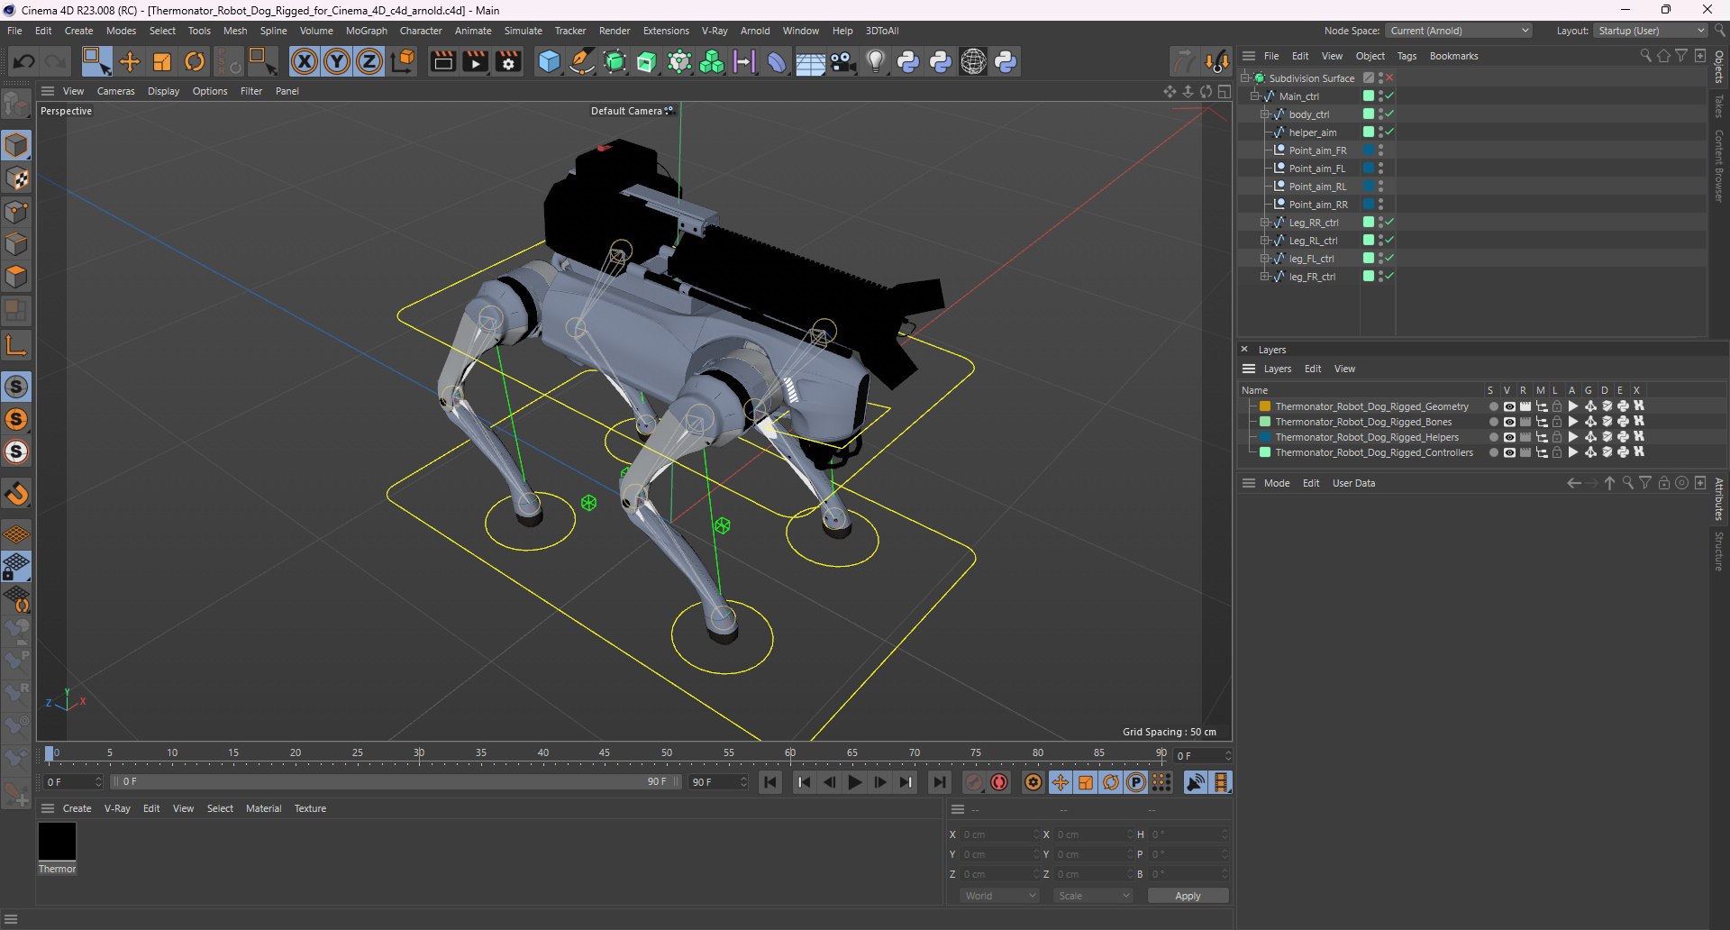Screen dimensions: 1730x930
Task: Open the Arnold menu
Action: (x=755, y=31)
